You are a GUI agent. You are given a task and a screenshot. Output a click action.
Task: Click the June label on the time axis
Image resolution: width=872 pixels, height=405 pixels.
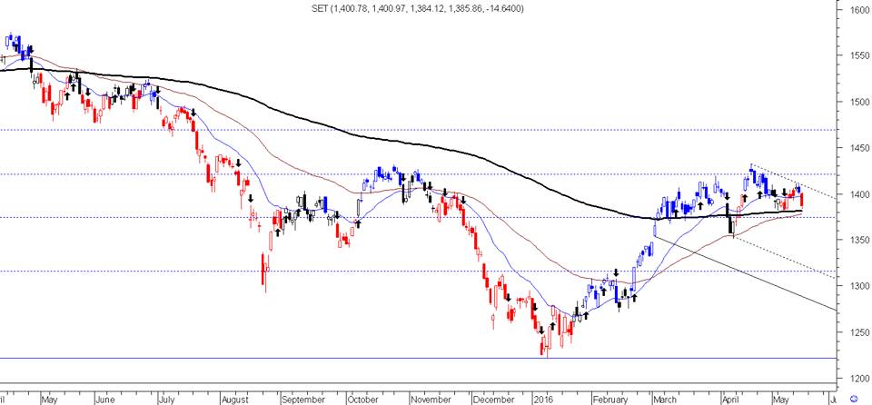click(104, 400)
